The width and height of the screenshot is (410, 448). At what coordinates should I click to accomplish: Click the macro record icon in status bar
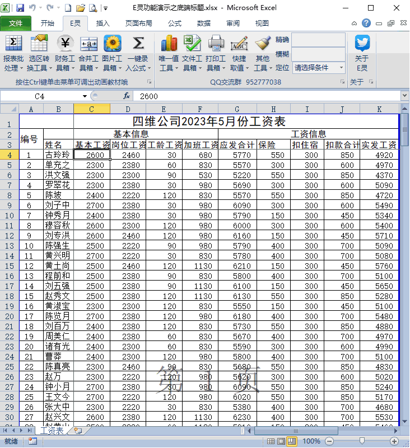(x=32, y=441)
